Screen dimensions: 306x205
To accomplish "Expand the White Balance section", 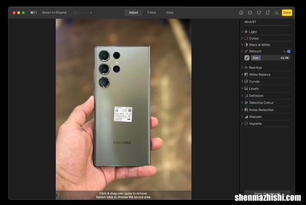I will [242, 75].
